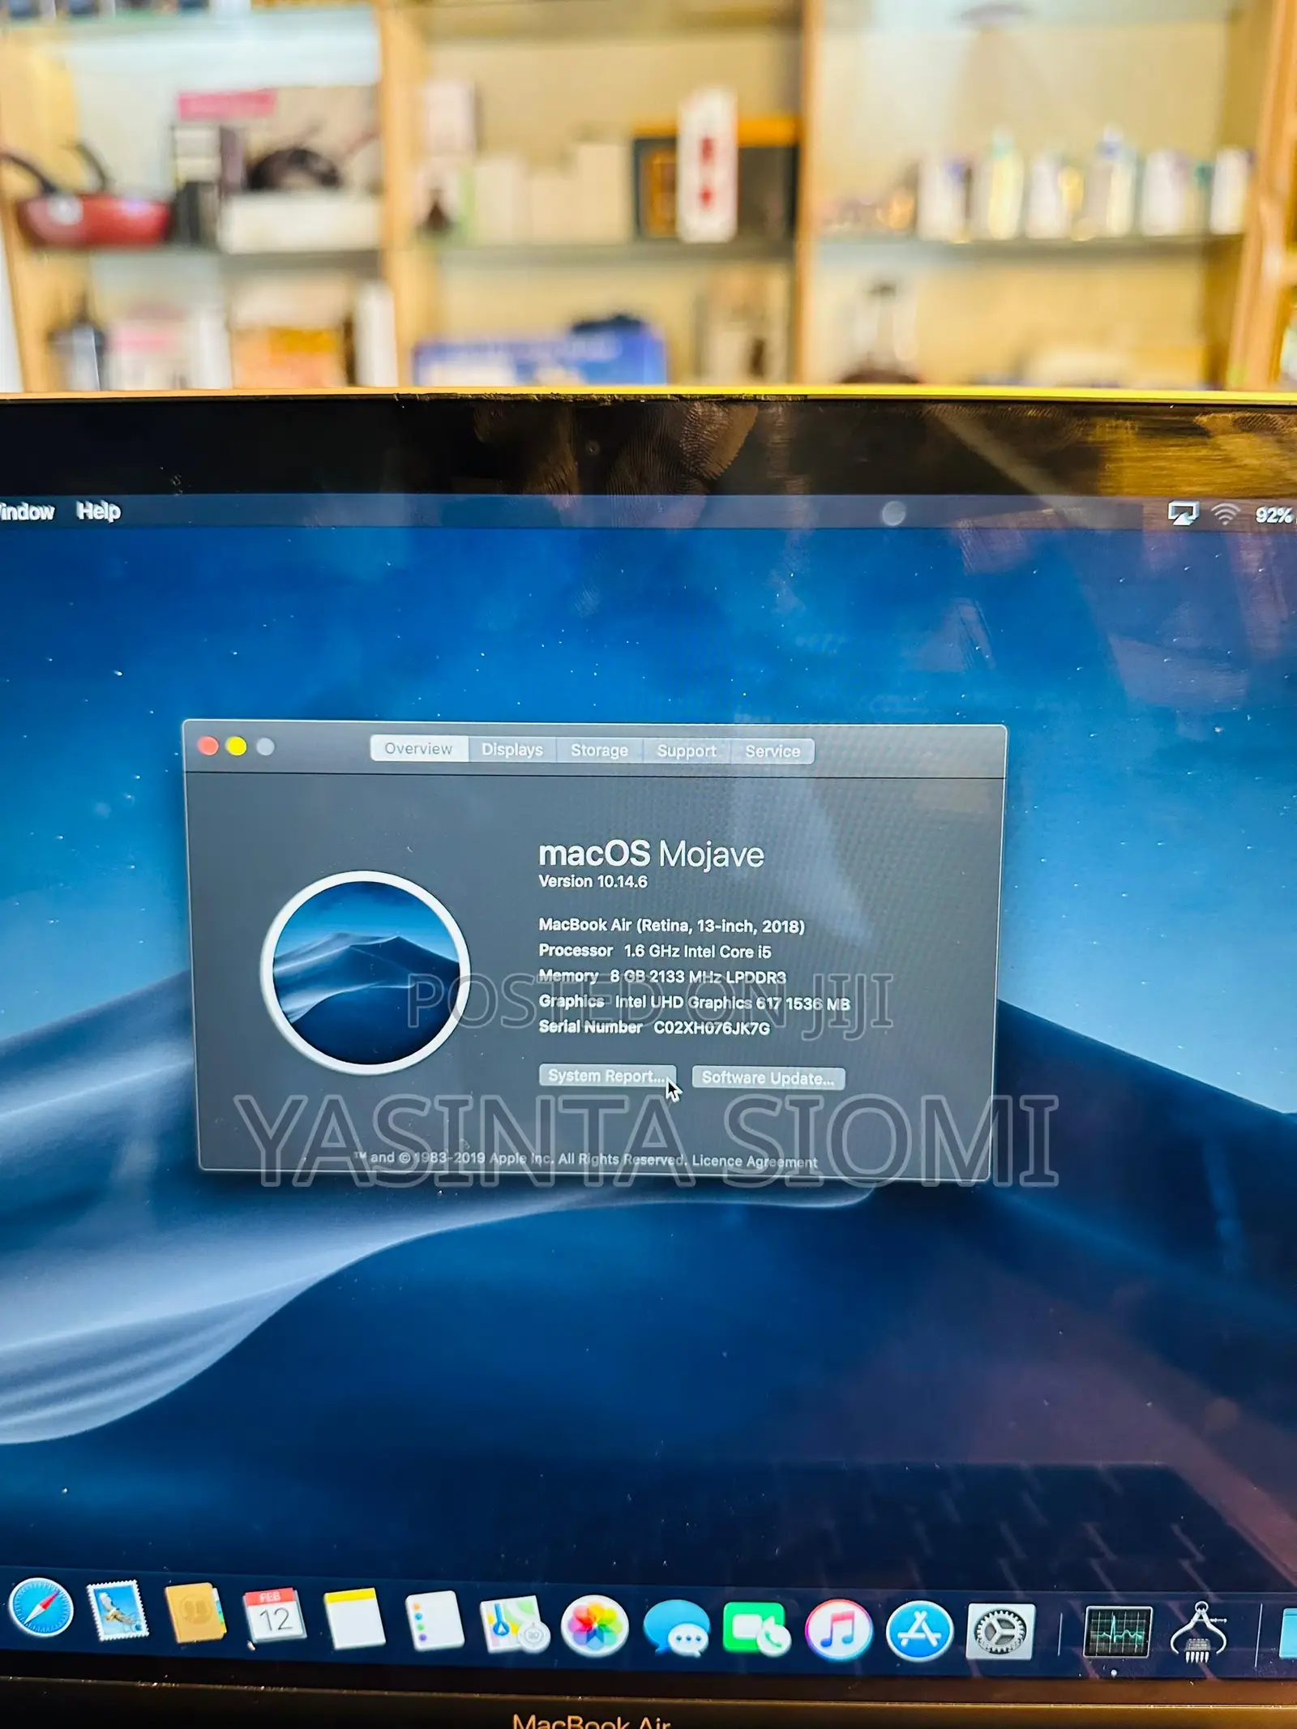1297x1729 pixels.
Task: Click '8 GB 2133 MHz LPDDR3' memory value
Action: [x=698, y=977]
